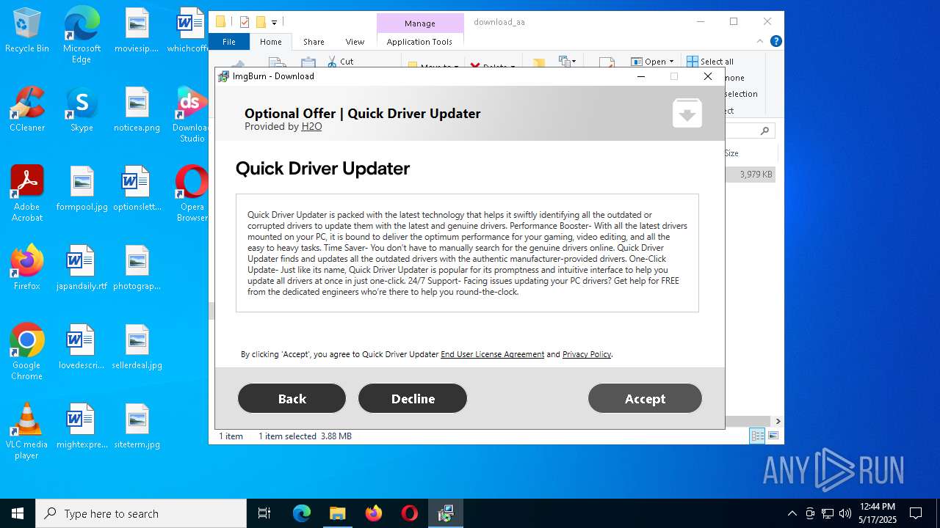Click the volume speaker tray icon
The image size is (940, 528).
(x=845, y=513)
